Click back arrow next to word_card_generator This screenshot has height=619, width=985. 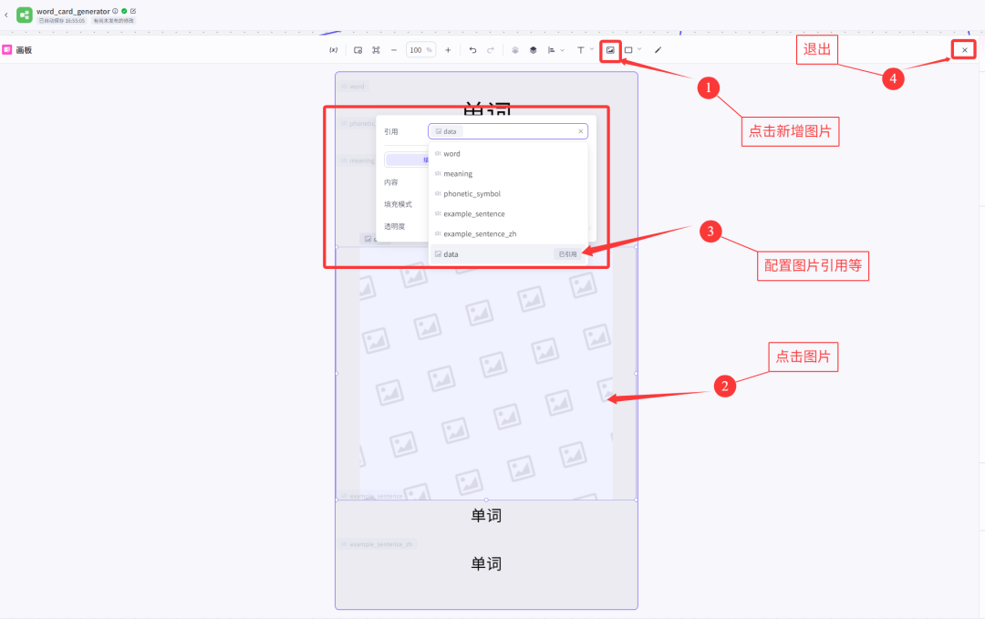click(6, 15)
